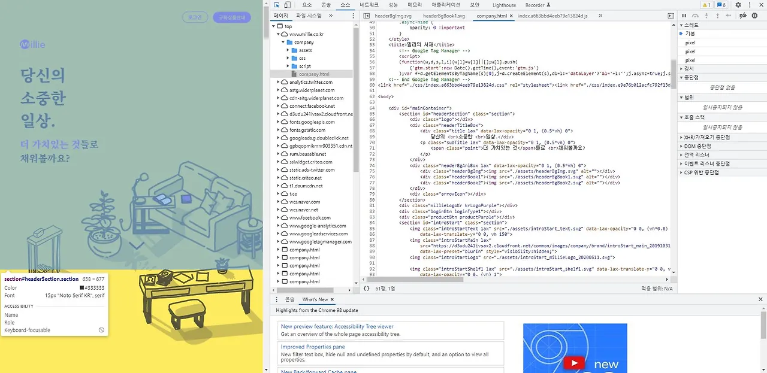Toggle the device toolbar icon
Image resolution: width=767 pixels, height=373 pixels.
287,5
